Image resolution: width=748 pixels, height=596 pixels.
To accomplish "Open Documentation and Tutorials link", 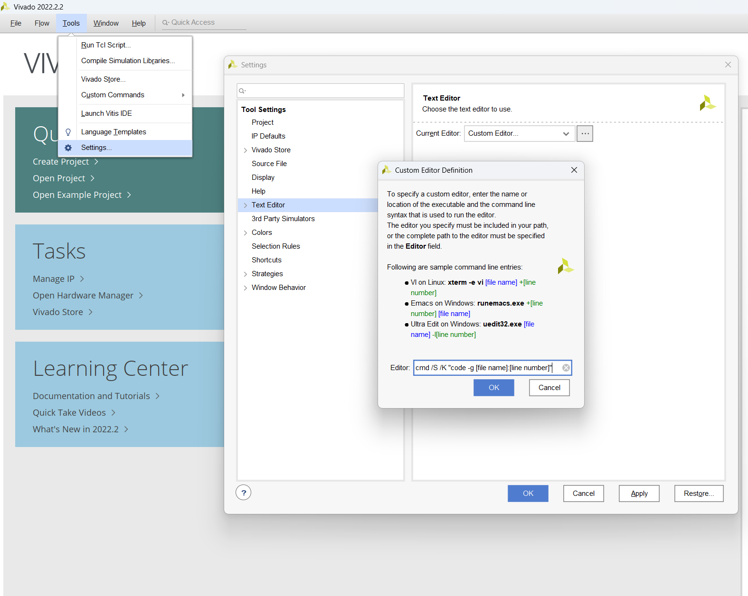I will tap(96, 396).
